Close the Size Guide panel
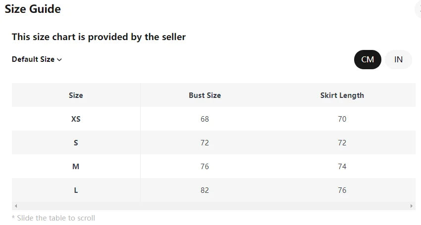421x225 pixels. [419, 9]
